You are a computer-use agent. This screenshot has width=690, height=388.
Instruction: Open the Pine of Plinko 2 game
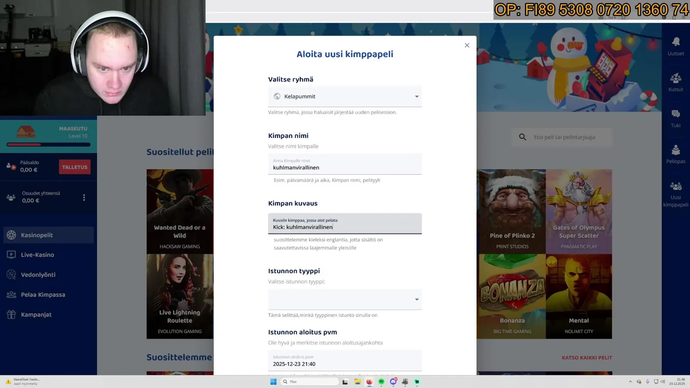(x=512, y=211)
